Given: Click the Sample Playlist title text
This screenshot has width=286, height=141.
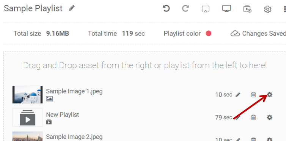Looking at the screenshot, I should (33, 8).
